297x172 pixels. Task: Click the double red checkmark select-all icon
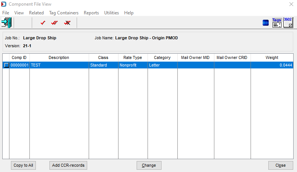point(54,23)
